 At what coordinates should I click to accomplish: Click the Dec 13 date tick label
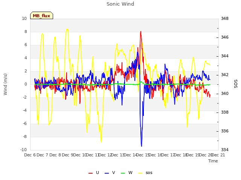[117, 155]
